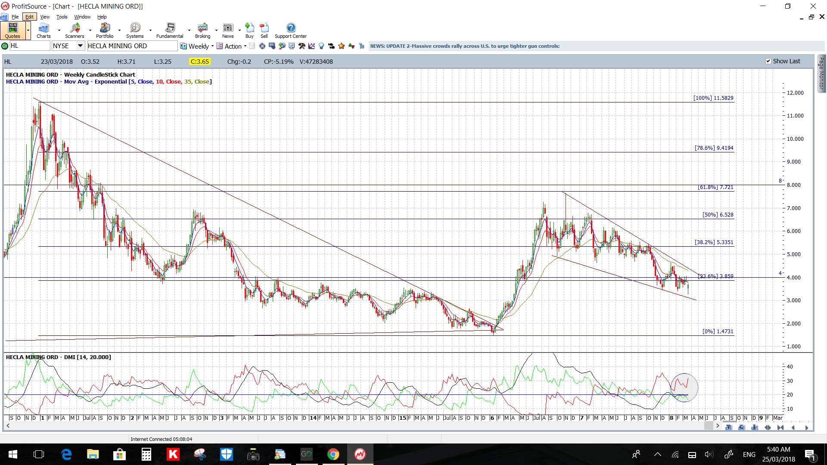Screen dimensions: 827x465
Task: Click the T text chart icon at bottom
Action: (729, 428)
